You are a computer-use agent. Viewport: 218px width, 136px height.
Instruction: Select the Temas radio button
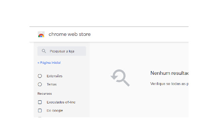pyautogui.click(x=40, y=84)
